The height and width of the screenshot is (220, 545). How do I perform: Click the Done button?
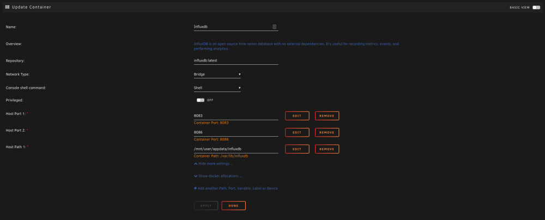[234, 206]
